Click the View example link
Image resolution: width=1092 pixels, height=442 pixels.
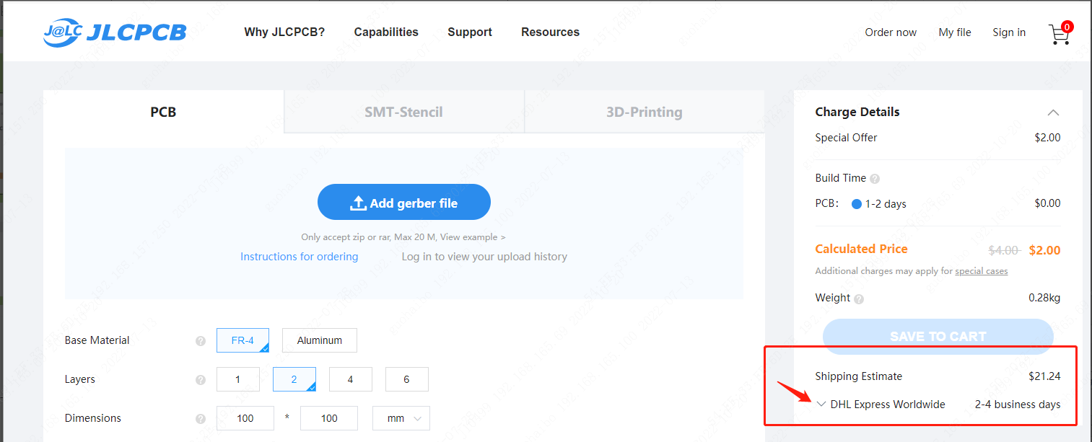pyautogui.click(x=473, y=237)
